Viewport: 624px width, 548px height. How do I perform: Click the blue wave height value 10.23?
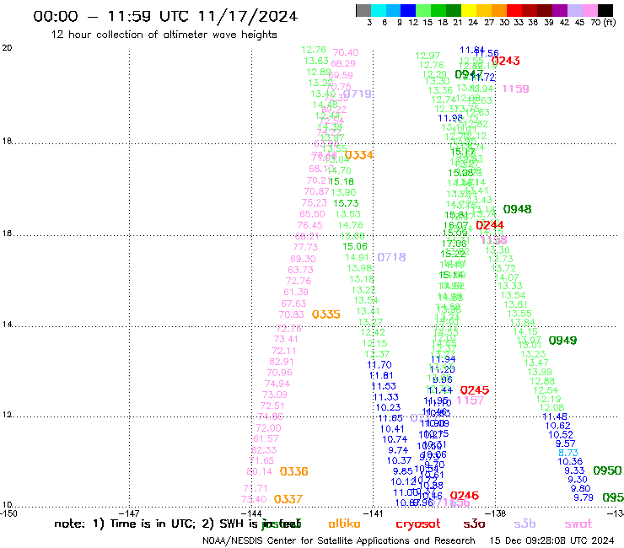[x=388, y=407]
